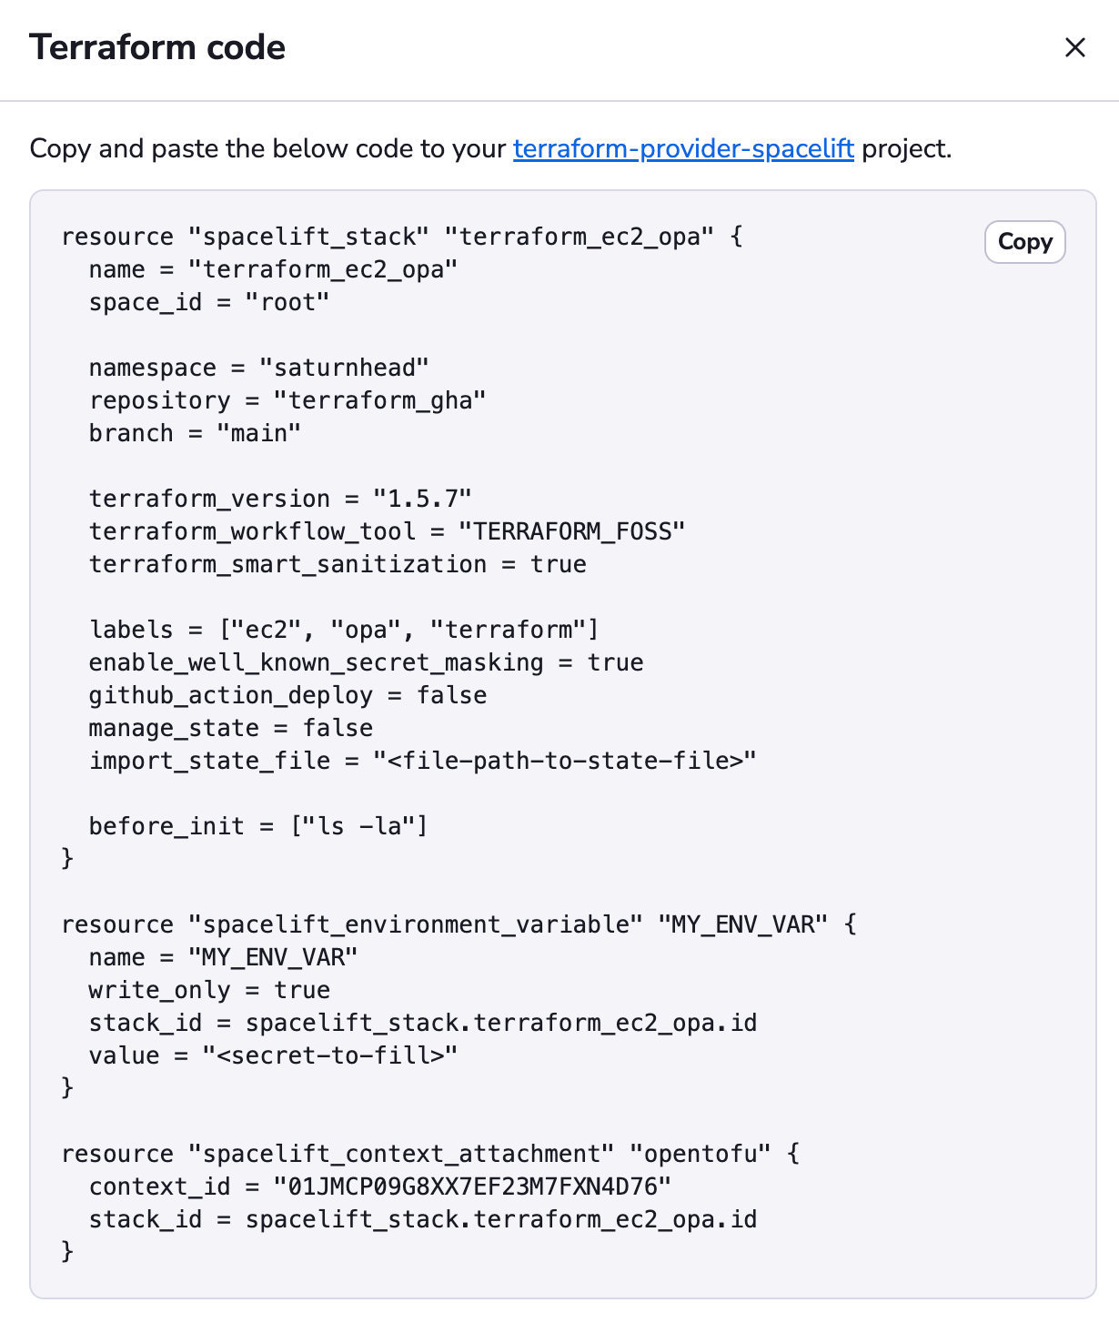This screenshot has height=1343, width=1119.
Task: Click the manage_state = false line
Action: coord(231,728)
